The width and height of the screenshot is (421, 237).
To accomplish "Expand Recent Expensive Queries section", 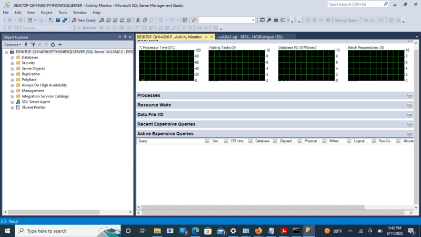I will click(x=409, y=124).
